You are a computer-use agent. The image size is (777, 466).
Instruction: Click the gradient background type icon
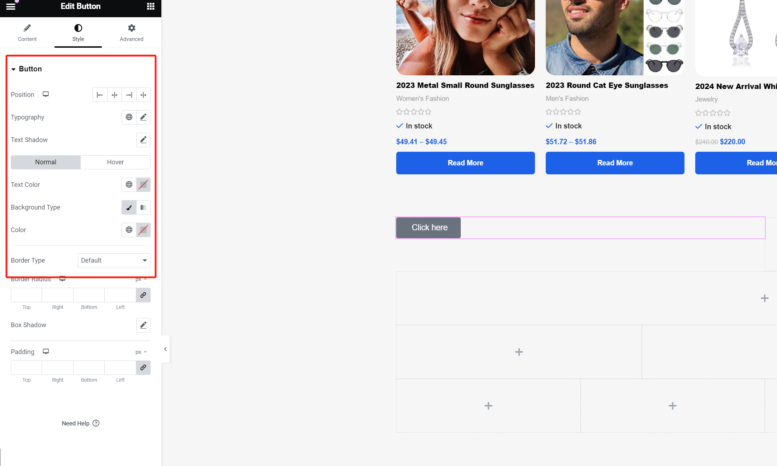point(143,207)
